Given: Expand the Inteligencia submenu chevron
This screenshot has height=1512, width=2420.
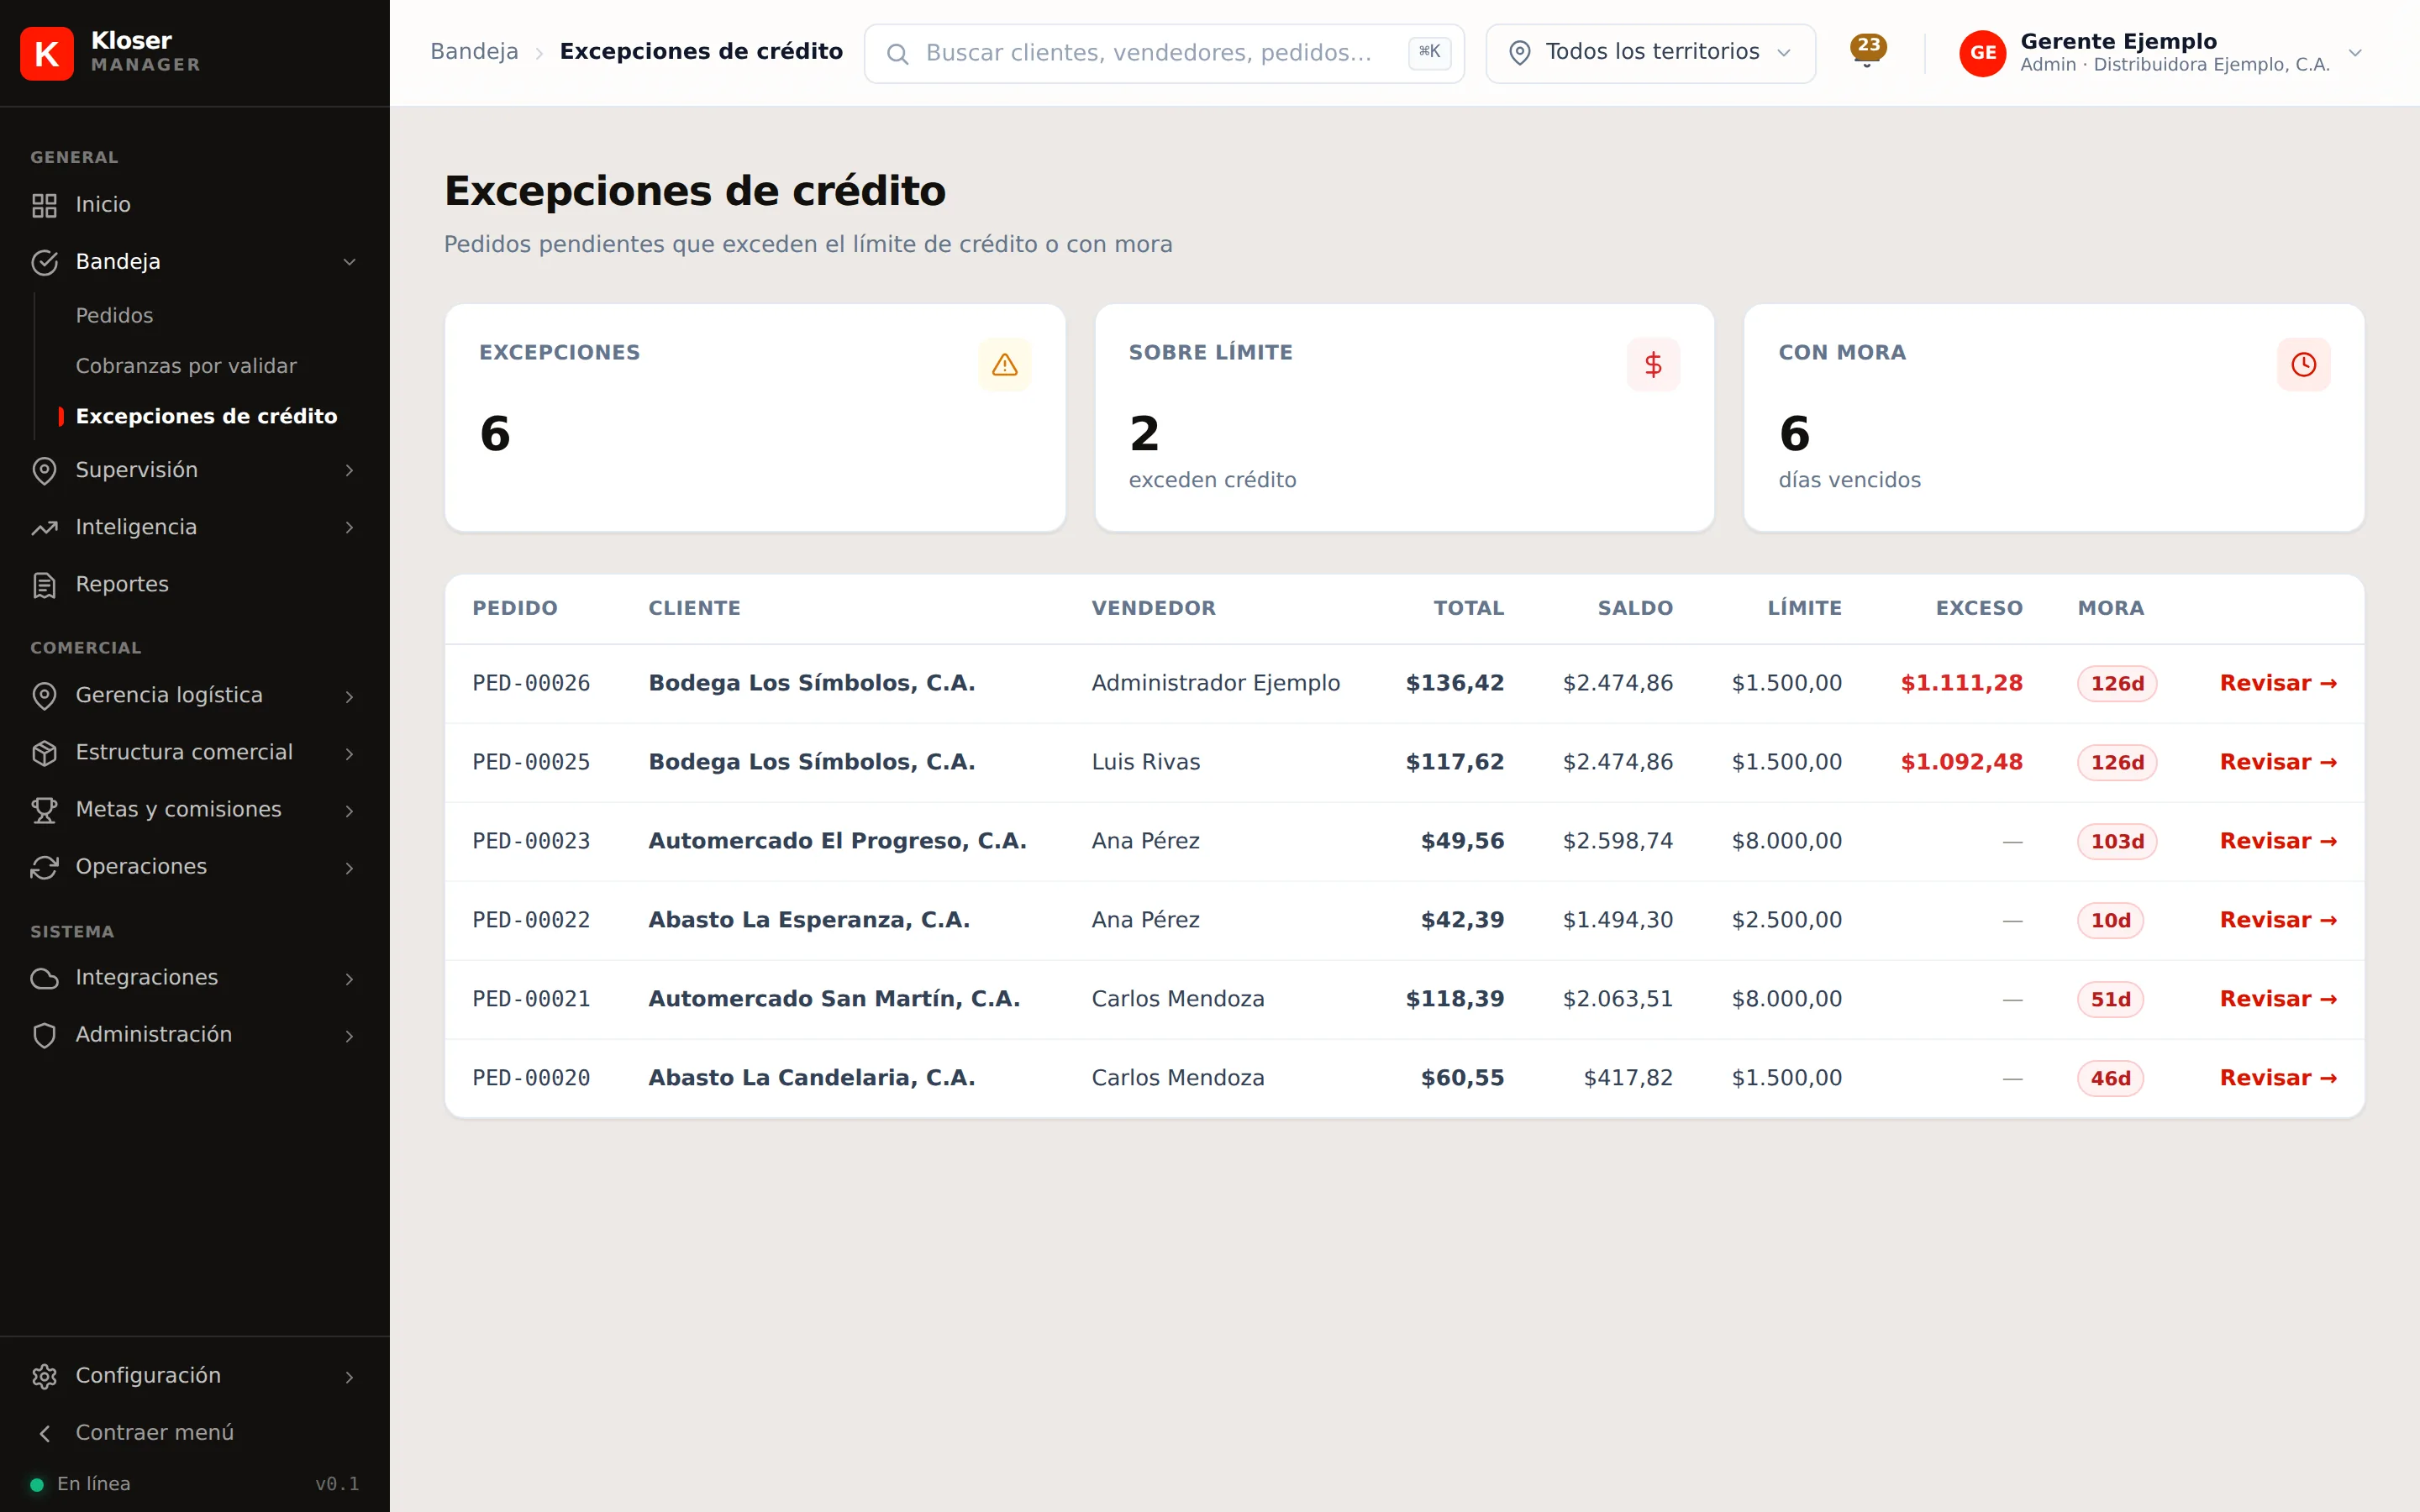Looking at the screenshot, I should tap(349, 527).
